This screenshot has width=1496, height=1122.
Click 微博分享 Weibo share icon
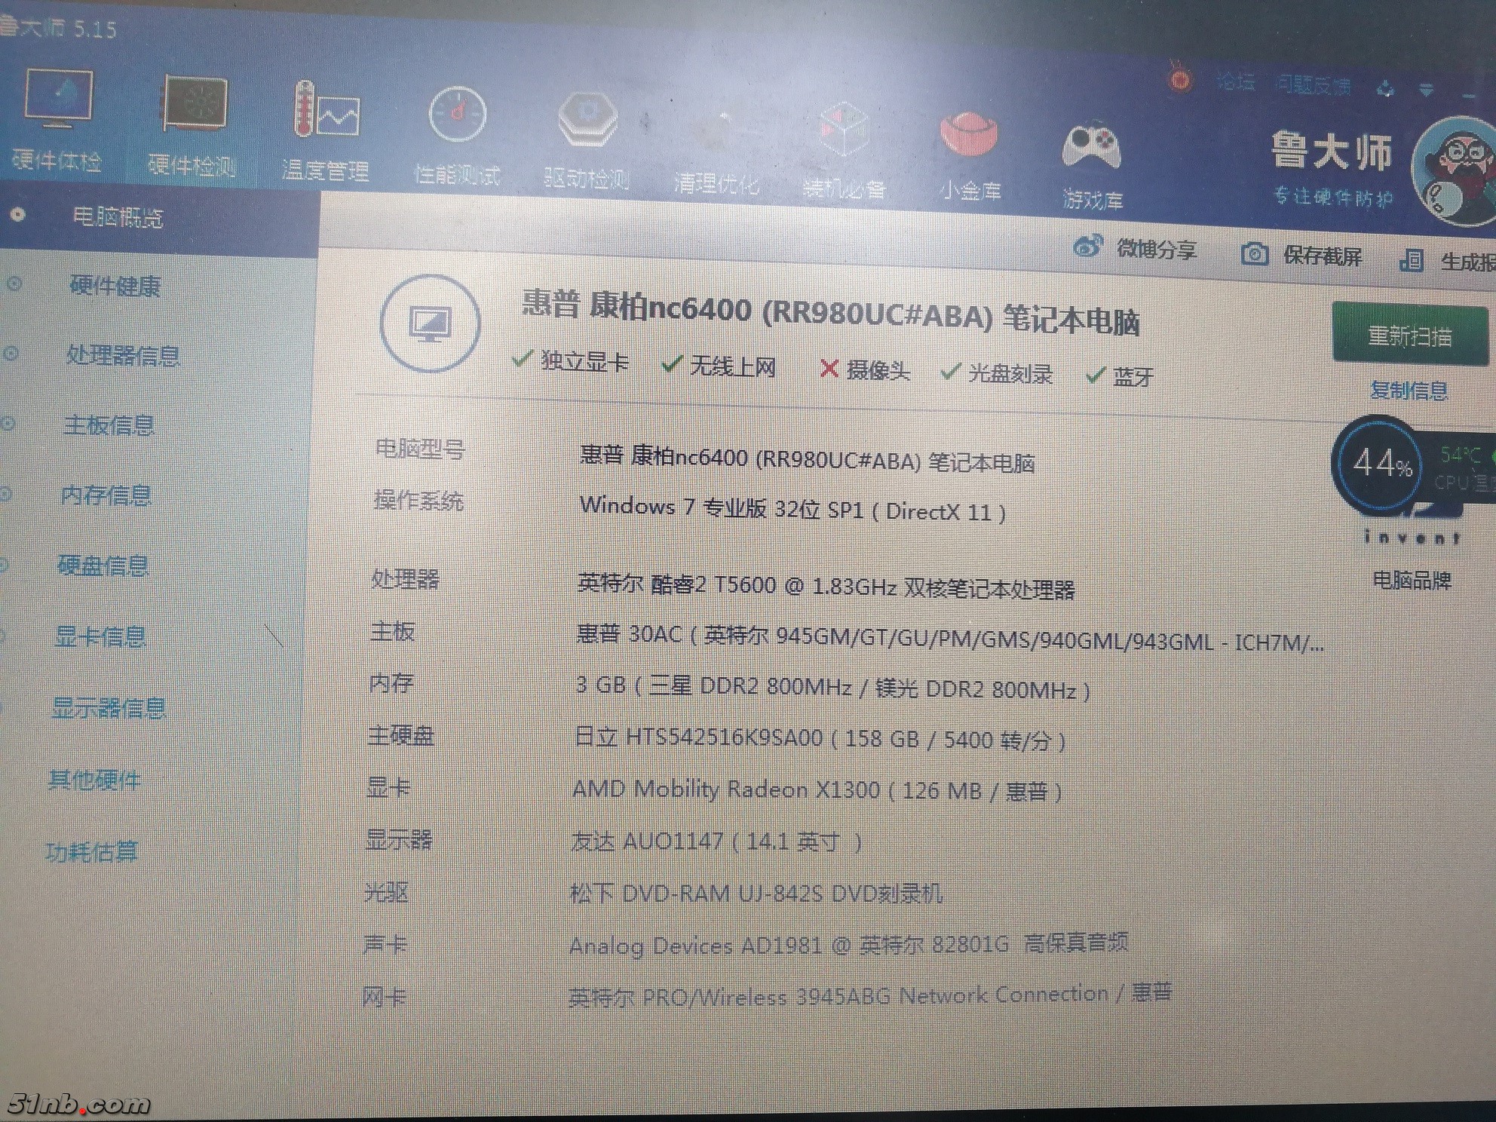click(1087, 246)
